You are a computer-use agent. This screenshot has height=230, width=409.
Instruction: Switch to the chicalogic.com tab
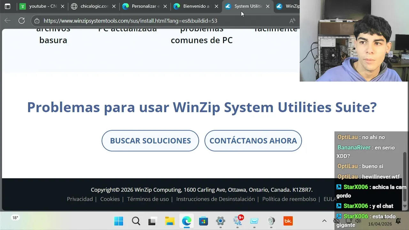(94, 6)
